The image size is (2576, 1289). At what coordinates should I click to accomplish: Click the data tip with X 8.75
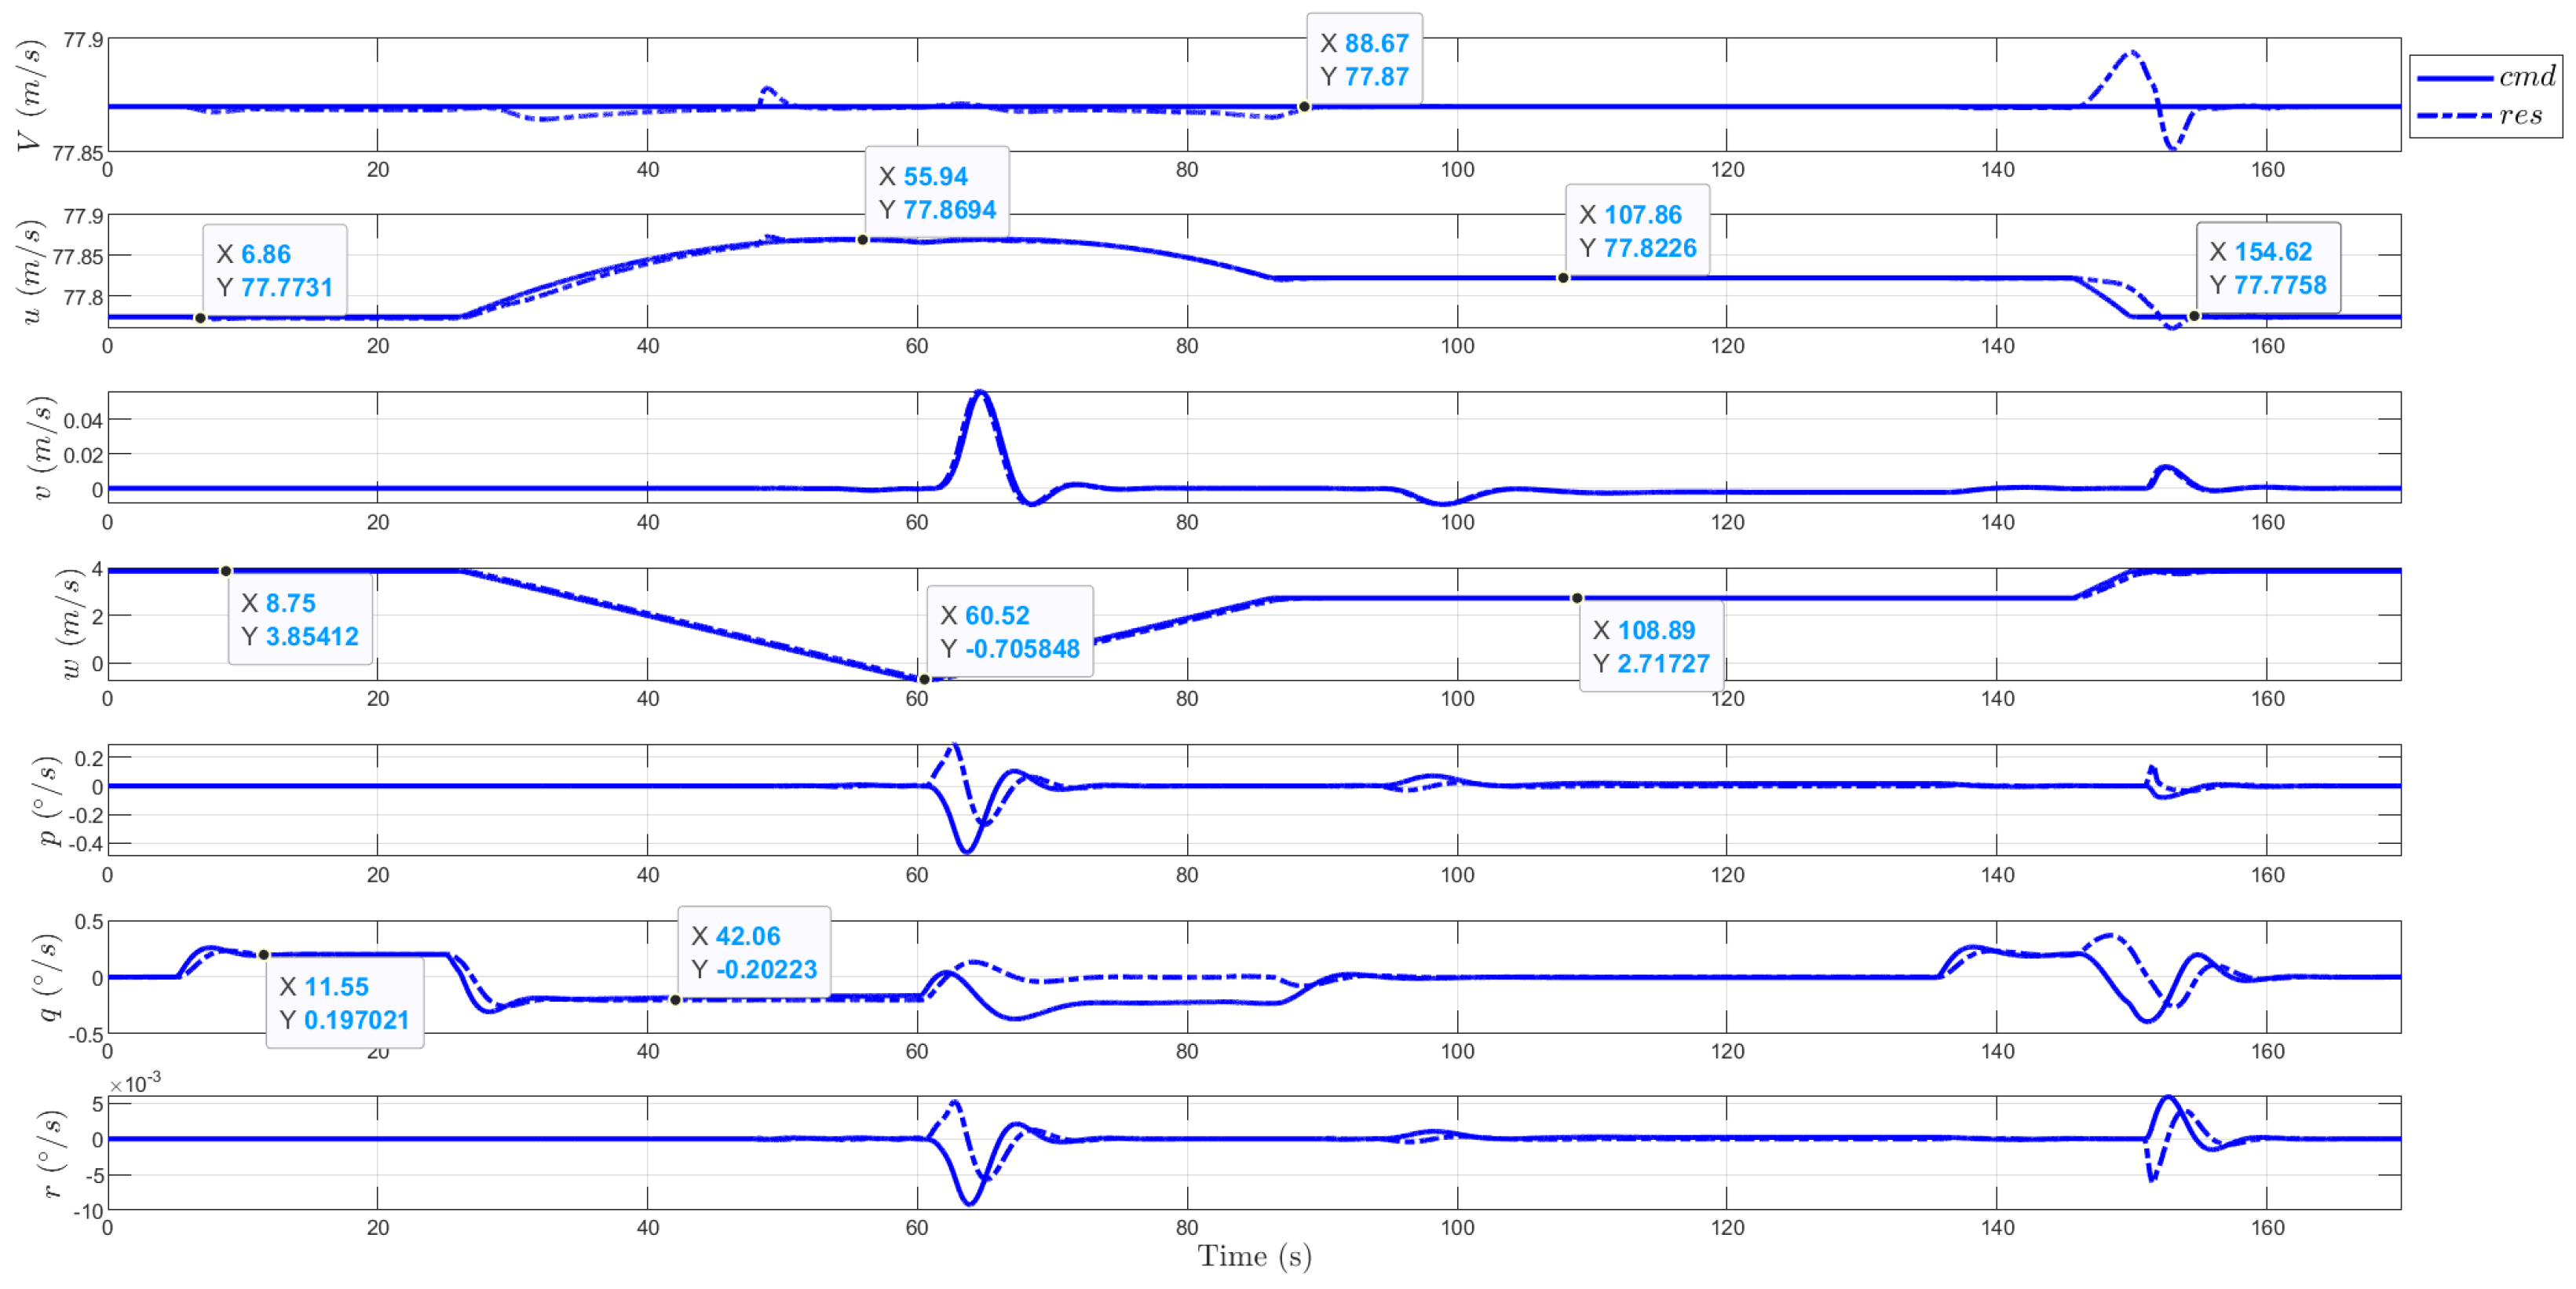pyautogui.click(x=300, y=620)
